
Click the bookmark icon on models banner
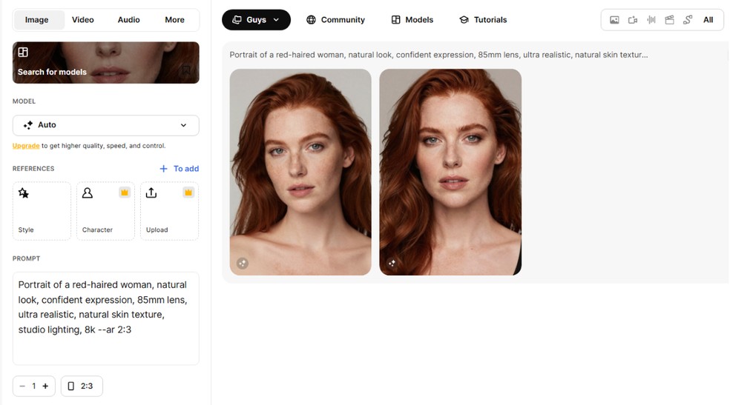186,70
